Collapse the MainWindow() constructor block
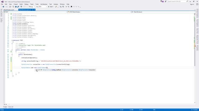Viewport: 199px width, 111px height. point(12,55)
